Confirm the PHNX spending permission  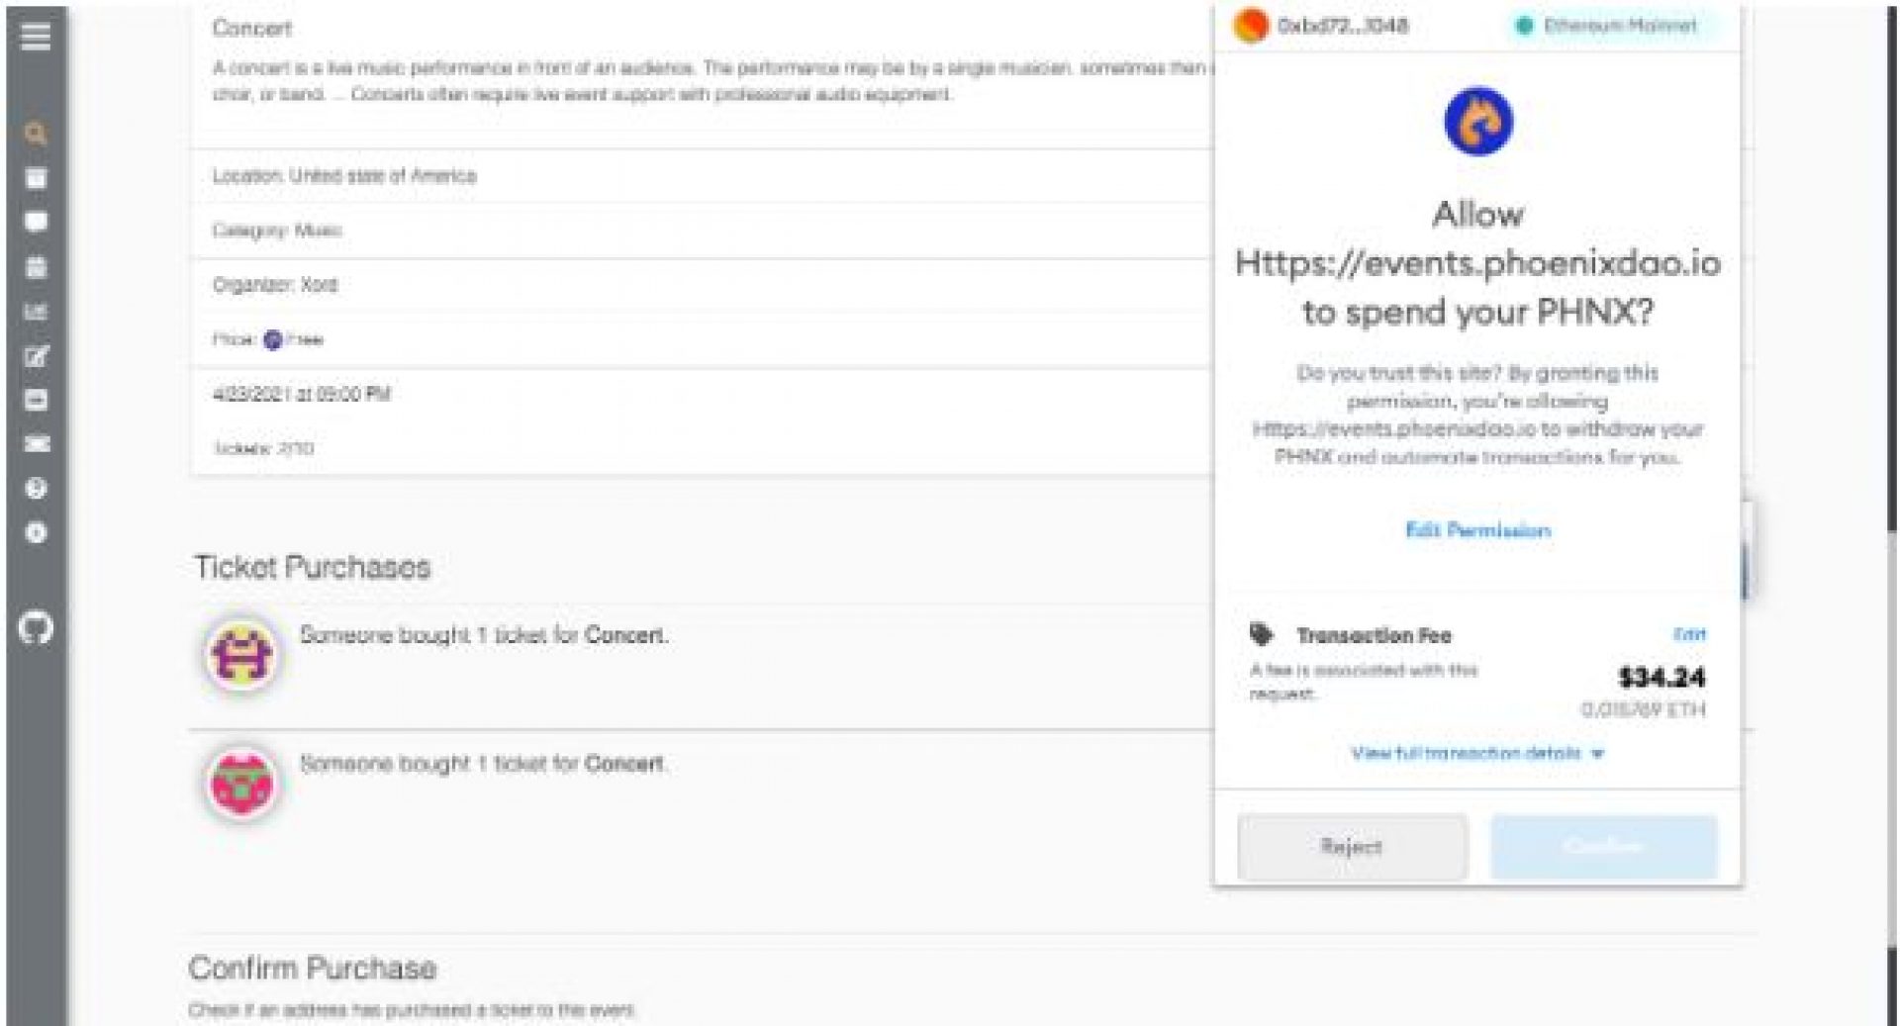pos(1604,847)
